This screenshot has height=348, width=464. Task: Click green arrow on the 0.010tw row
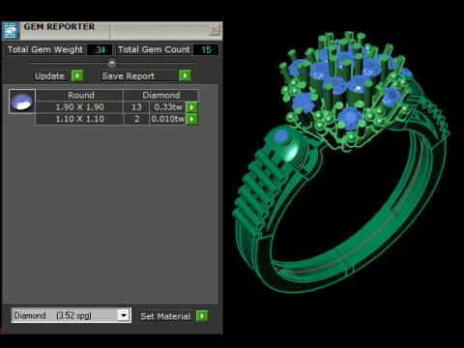click(192, 119)
